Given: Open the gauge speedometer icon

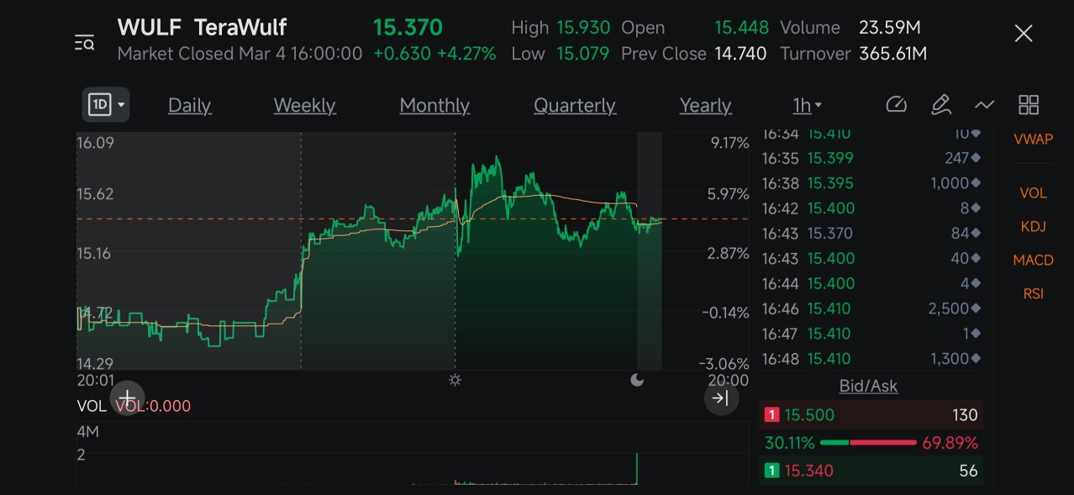Looking at the screenshot, I should click(897, 105).
